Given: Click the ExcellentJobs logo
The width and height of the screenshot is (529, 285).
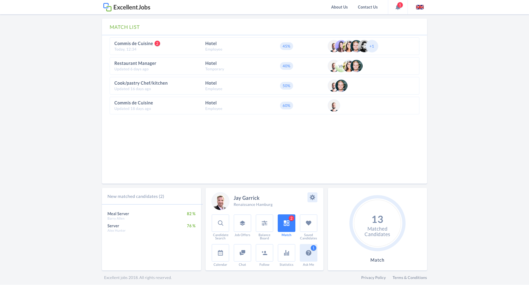Looking at the screenshot, I should tap(127, 7).
